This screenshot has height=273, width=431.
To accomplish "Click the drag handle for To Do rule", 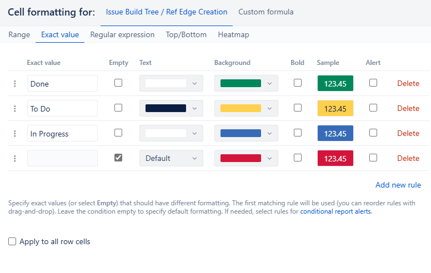I will 15,109.
